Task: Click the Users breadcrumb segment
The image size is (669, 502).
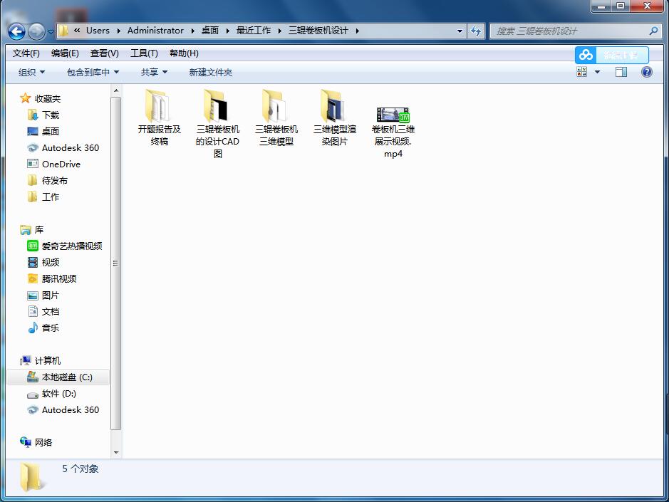Action: [x=98, y=31]
